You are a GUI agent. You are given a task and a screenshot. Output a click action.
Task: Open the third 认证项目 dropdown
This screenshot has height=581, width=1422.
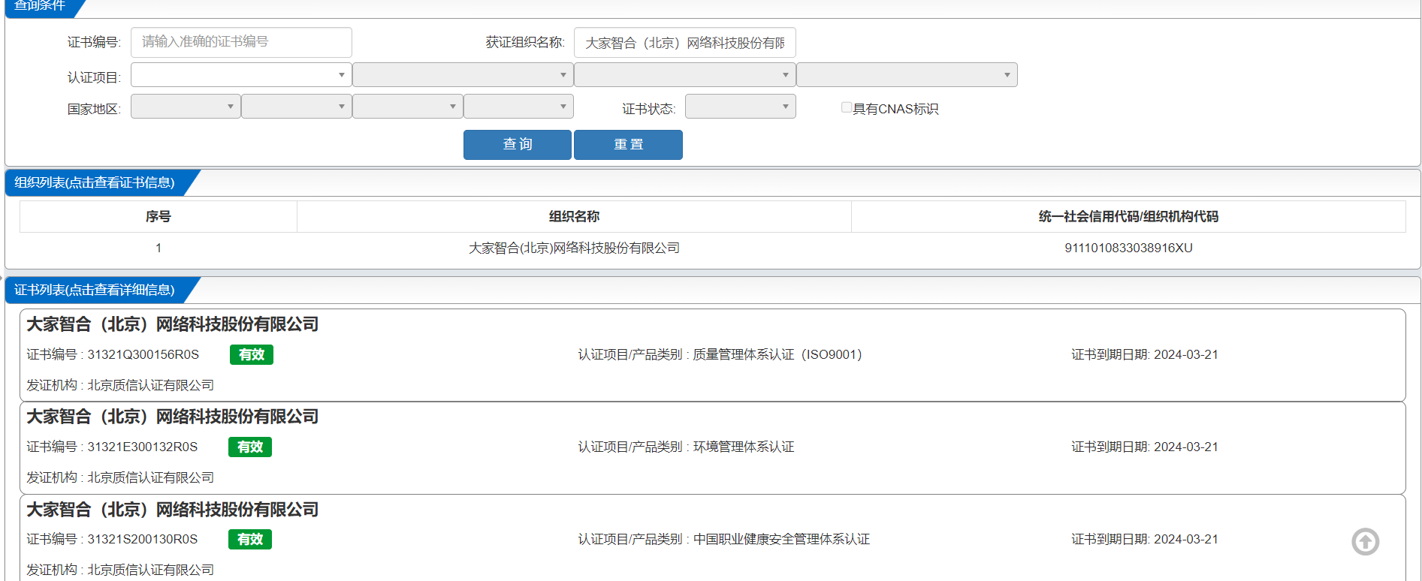coord(685,75)
